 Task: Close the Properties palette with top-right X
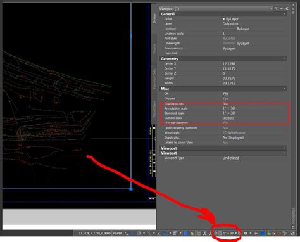(294, 4)
